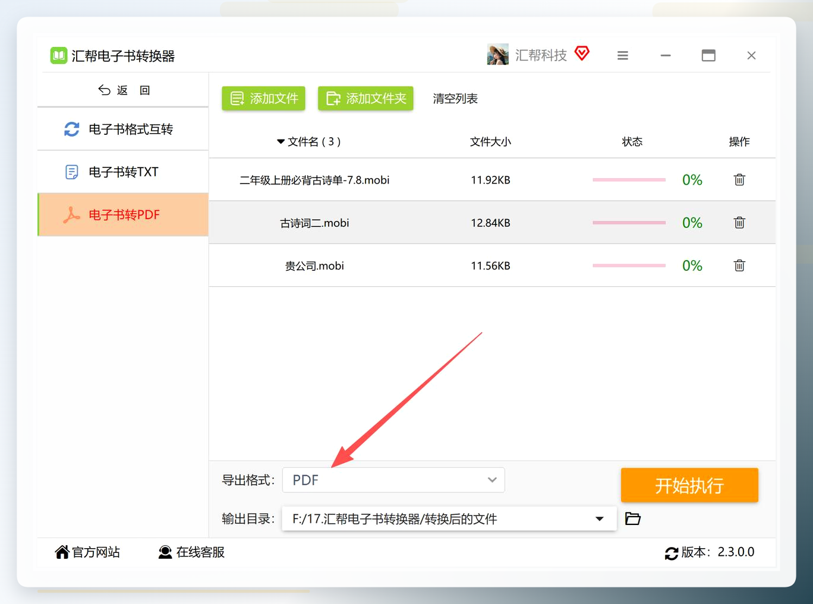Image resolution: width=813 pixels, height=604 pixels.
Task: Switch to 电子书转TXT tab
Action: [123, 172]
